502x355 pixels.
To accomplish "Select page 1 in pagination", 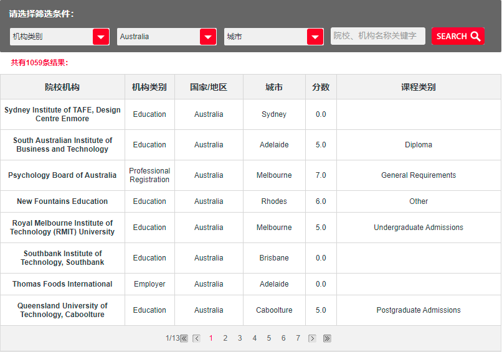I will point(211,338).
